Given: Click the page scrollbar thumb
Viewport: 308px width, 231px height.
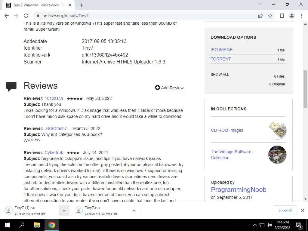Looking at the screenshot, I should [305, 89].
